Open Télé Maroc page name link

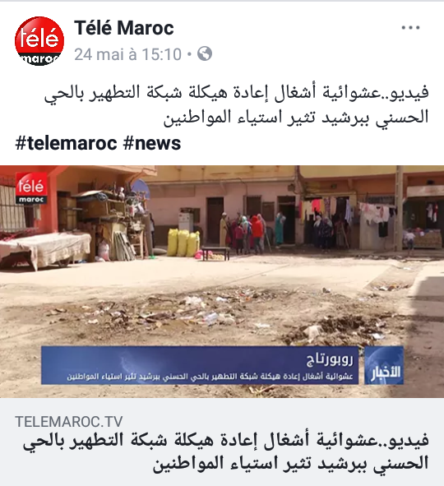pos(124,28)
